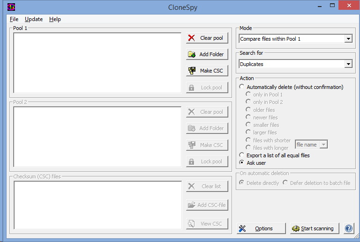Expand the Search for dropdown arrow
360x242 pixels.
(348, 64)
